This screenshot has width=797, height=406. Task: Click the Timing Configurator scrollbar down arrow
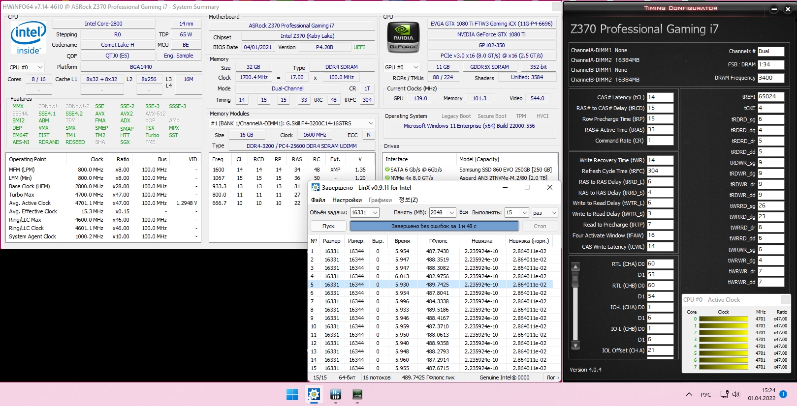coord(575,345)
